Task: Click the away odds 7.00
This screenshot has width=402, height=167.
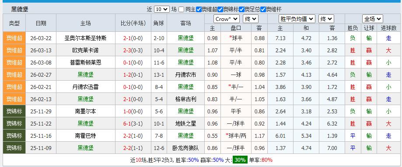Action: pyautogui.click(x=332, y=148)
